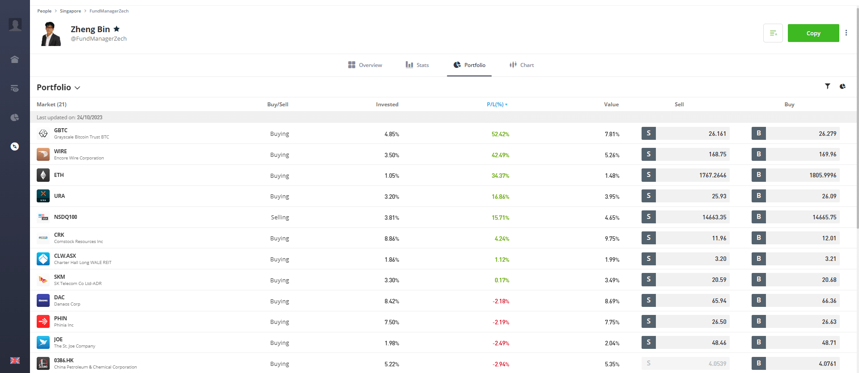Click the GBTC Grayscale logo icon
The image size is (859, 373).
[43, 133]
